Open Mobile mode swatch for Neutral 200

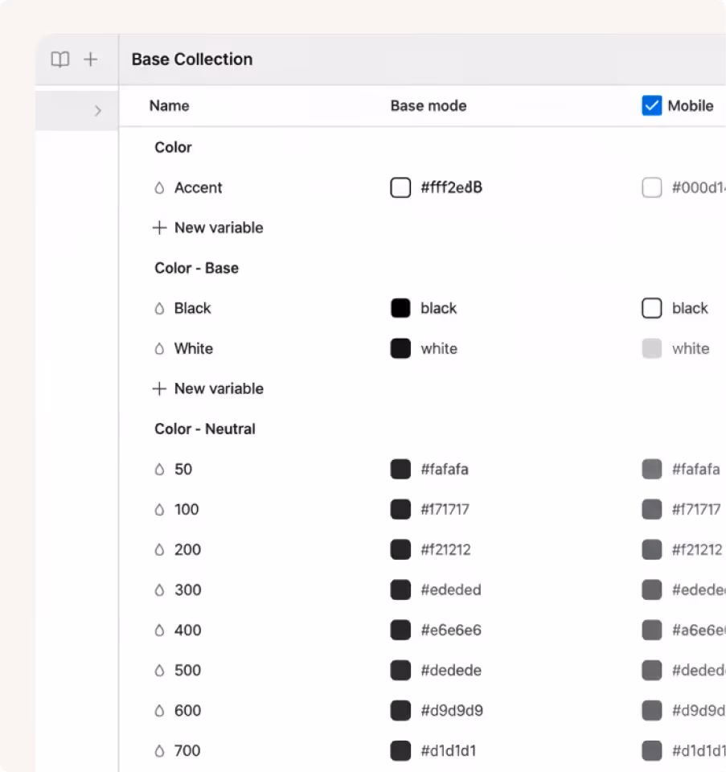click(x=652, y=549)
